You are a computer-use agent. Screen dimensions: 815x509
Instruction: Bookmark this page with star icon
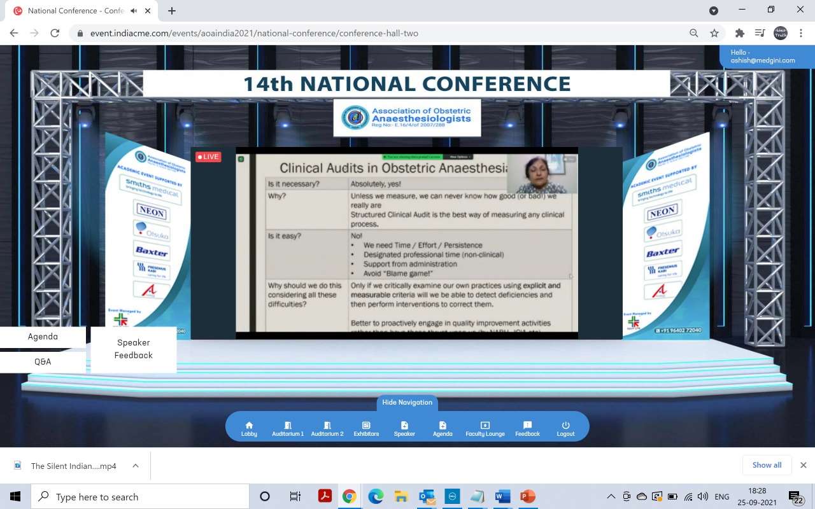pos(714,33)
